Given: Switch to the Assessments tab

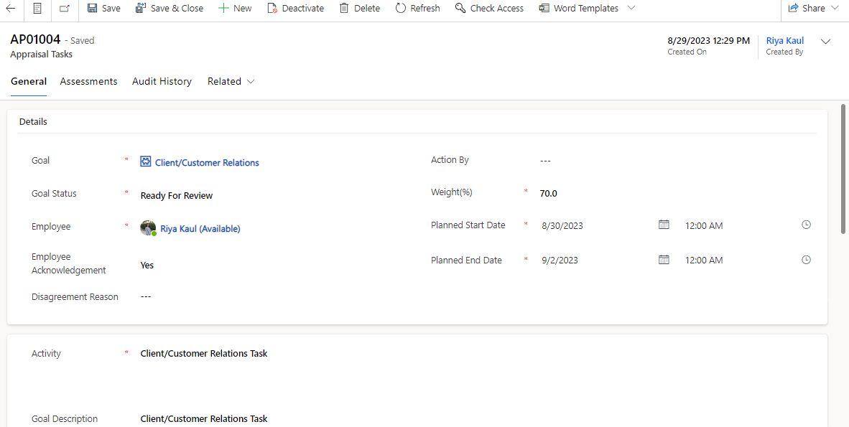Looking at the screenshot, I should [88, 81].
